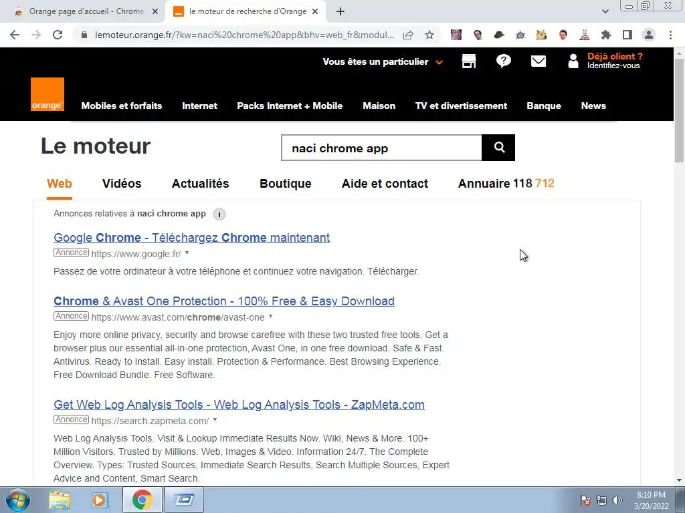Click the taskbar clock showing 8:10 PM
The width and height of the screenshot is (685, 513).
point(651,500)
